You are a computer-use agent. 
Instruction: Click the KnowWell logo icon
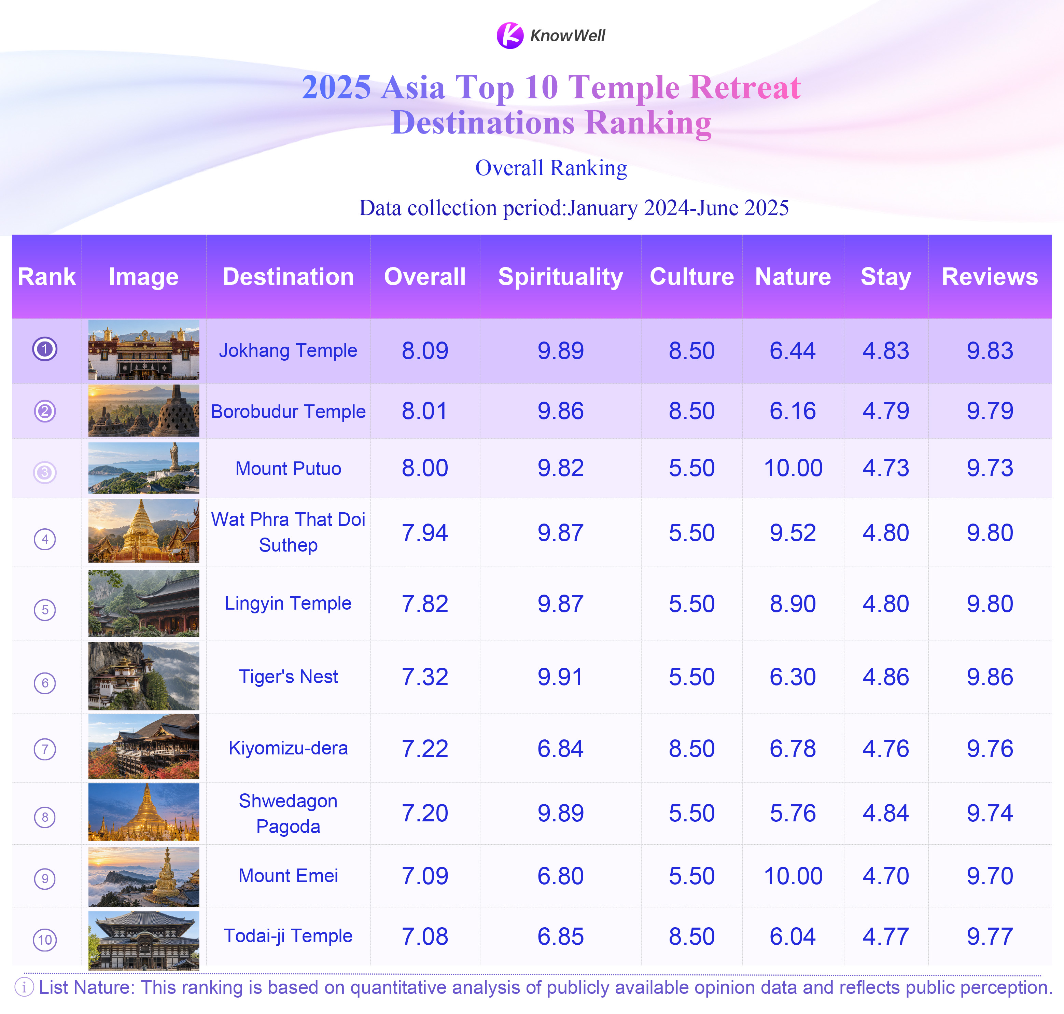click(x=509, y=36)
